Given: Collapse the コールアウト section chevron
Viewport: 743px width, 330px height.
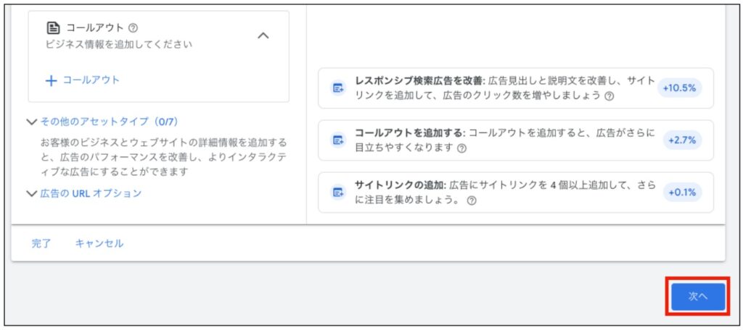Looking at the screenshot, I should click(263, 35).
